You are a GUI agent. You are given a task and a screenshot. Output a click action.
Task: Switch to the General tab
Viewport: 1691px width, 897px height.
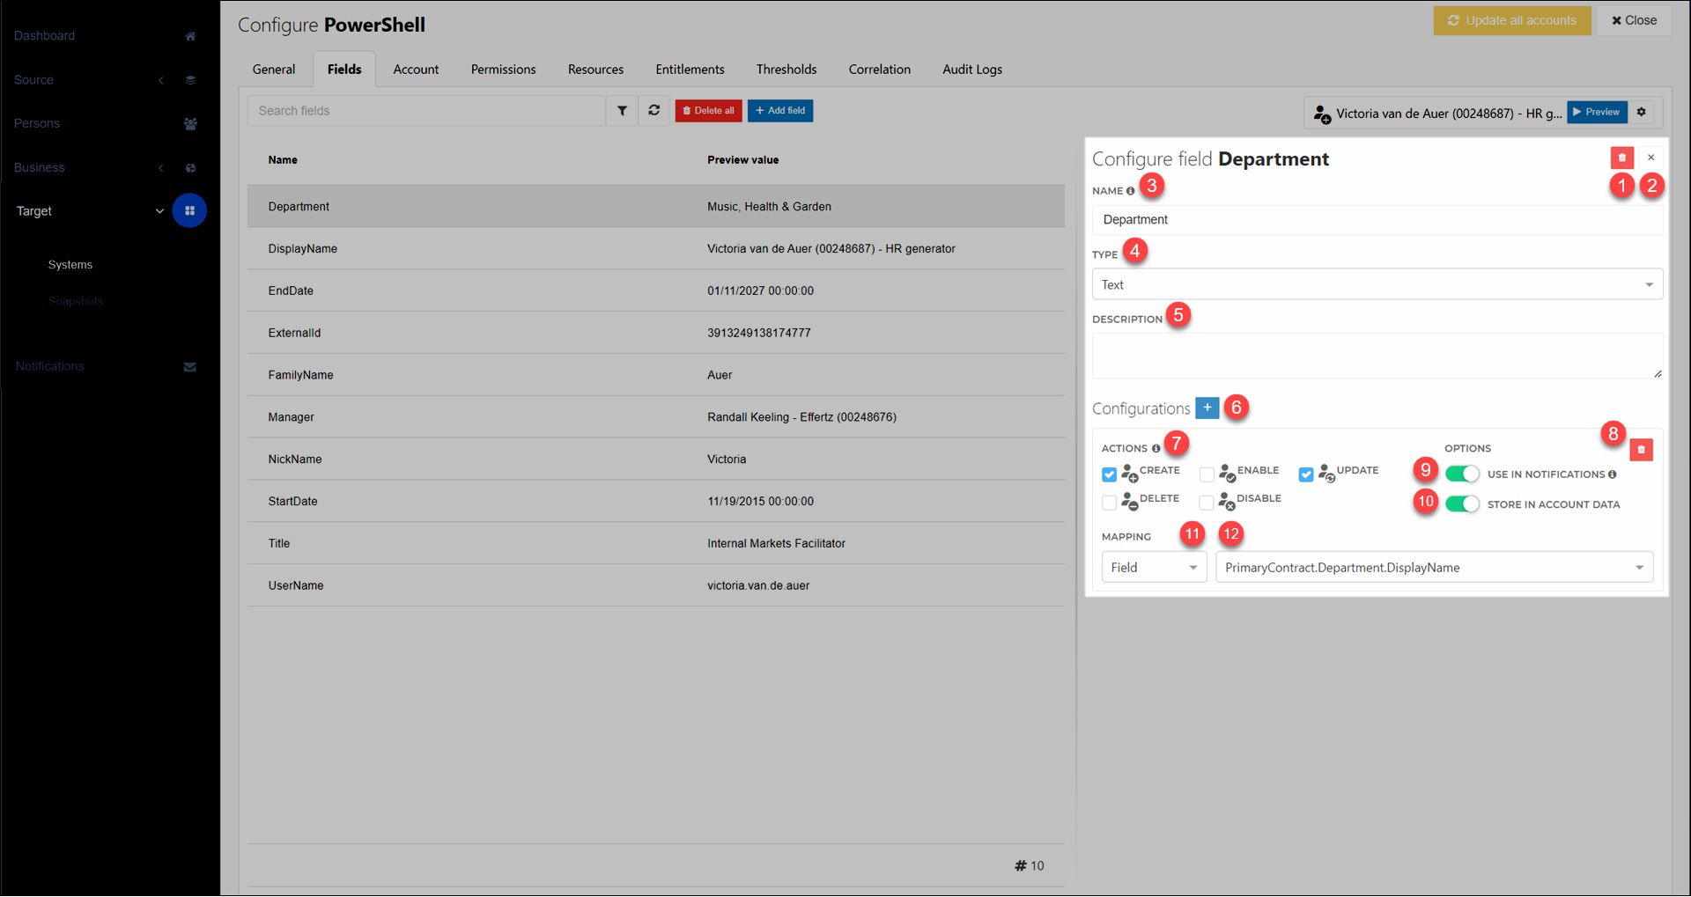274,70
